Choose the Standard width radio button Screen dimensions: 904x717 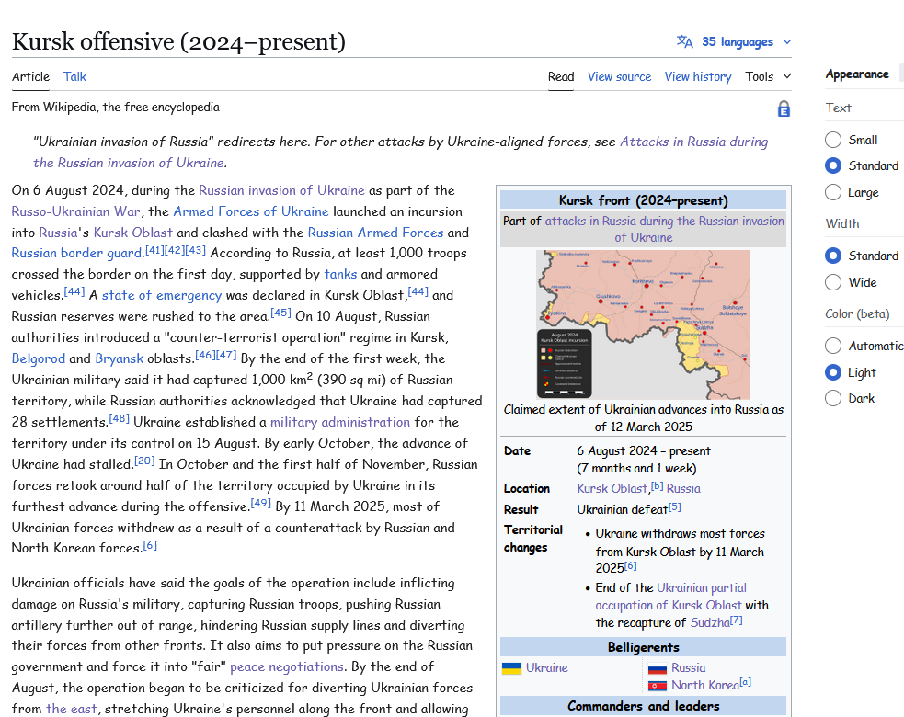click(x=833, y=256)
